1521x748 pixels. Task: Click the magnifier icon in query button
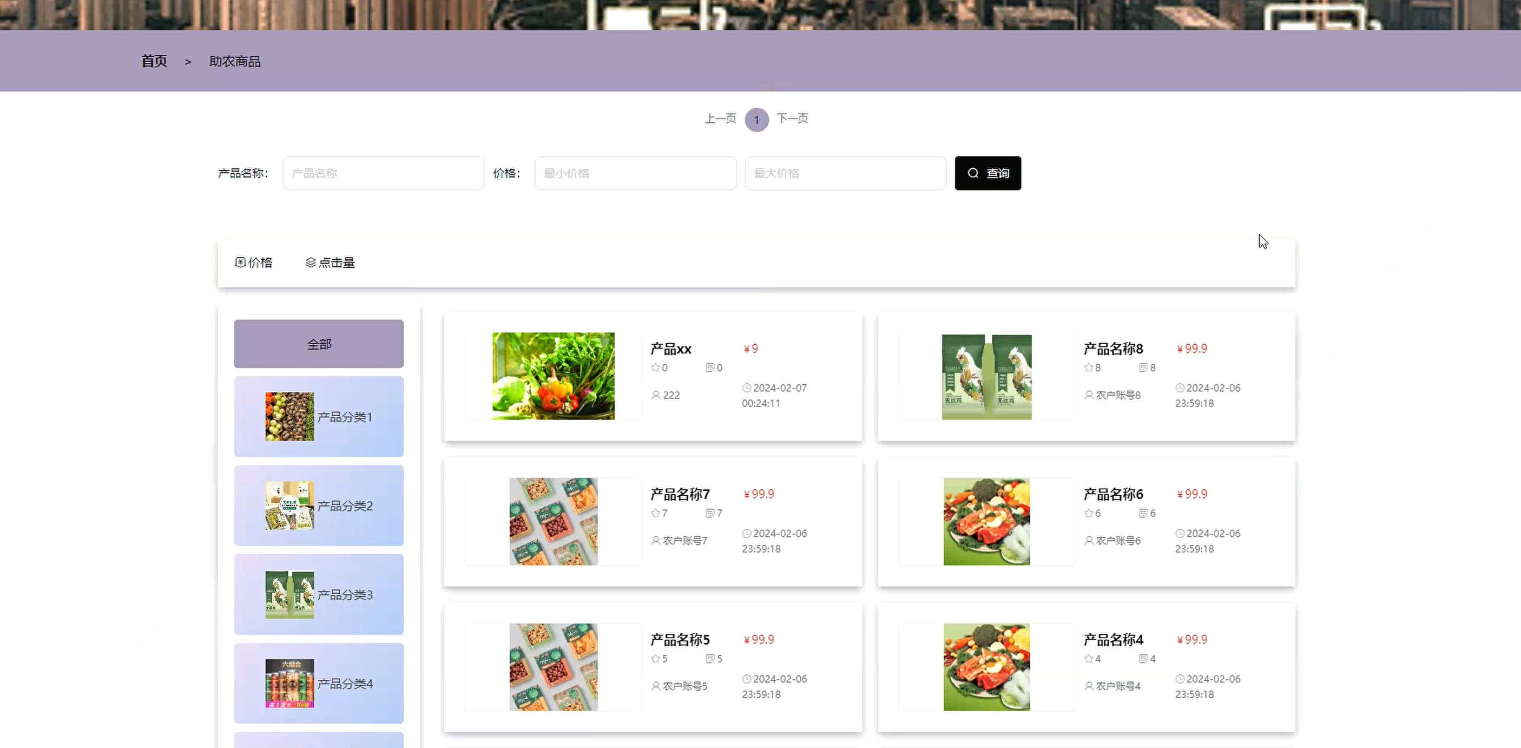(x=973, y=173)
